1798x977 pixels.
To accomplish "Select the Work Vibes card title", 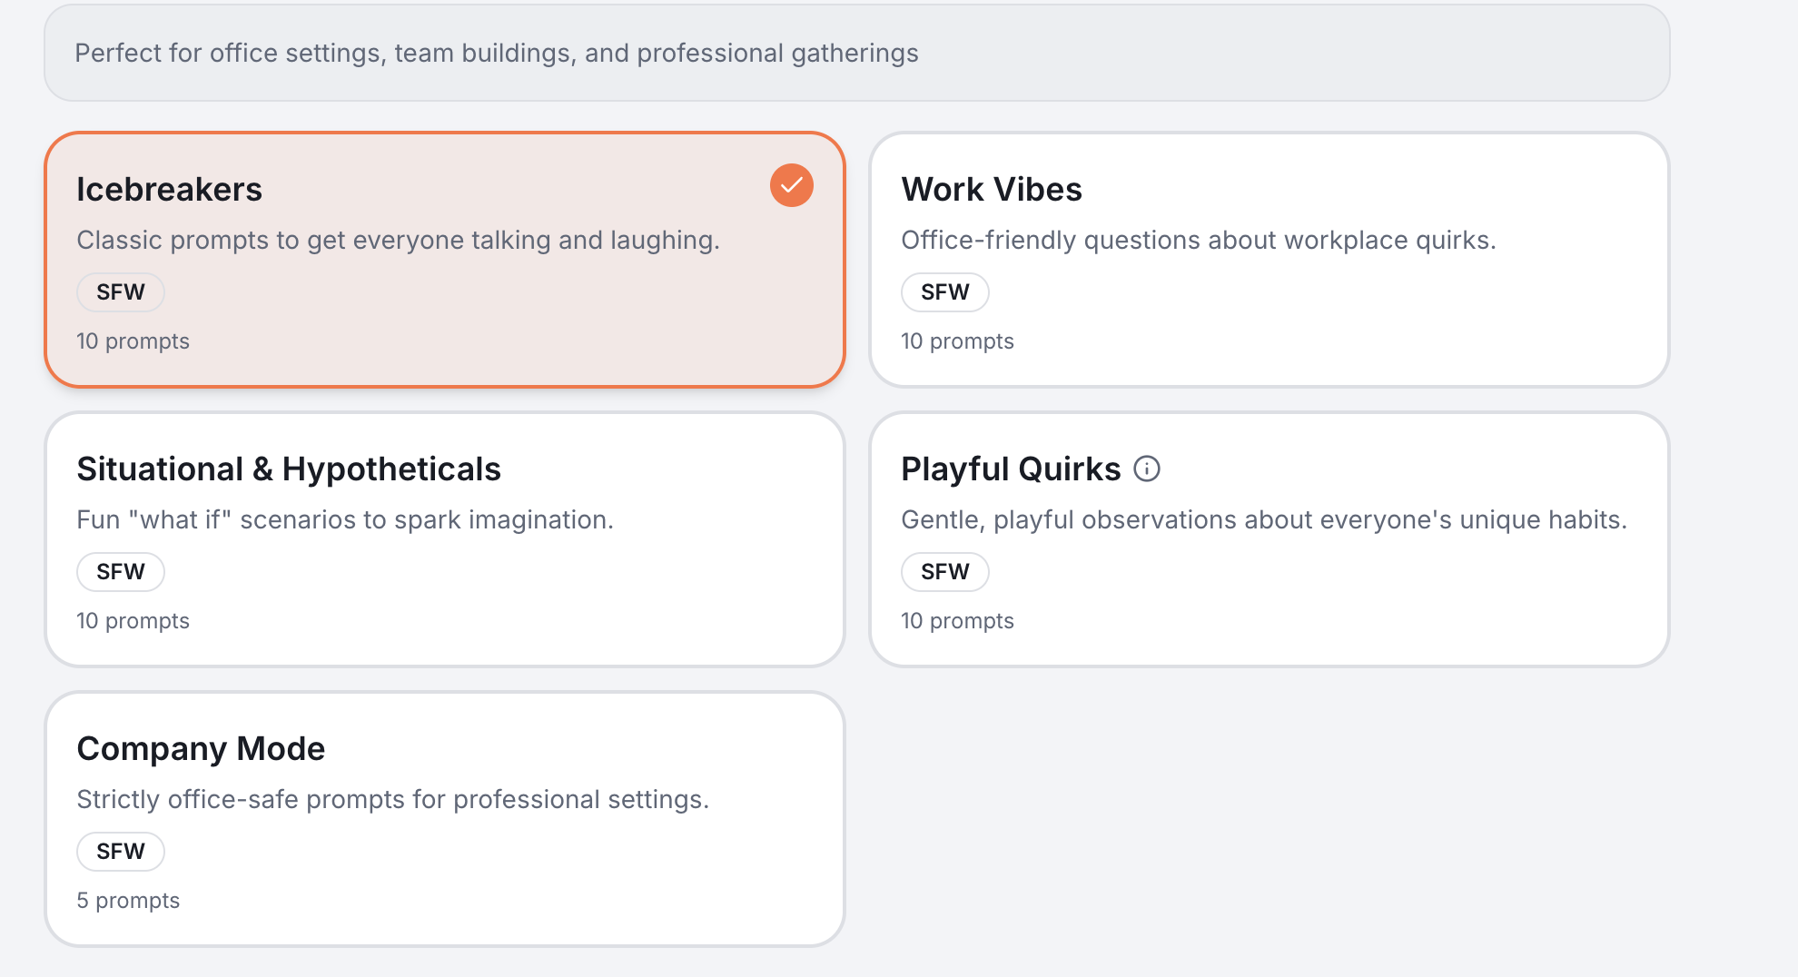I will coord(992,189).
